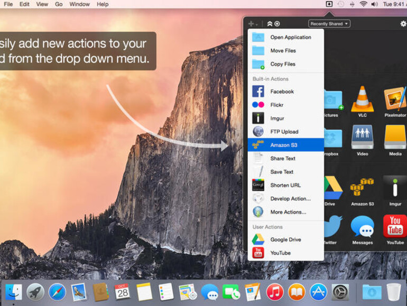Viewport: 407px width, 306px height.
Task: Open the volume control in the menu bar
Action: (x=374, y=4)
